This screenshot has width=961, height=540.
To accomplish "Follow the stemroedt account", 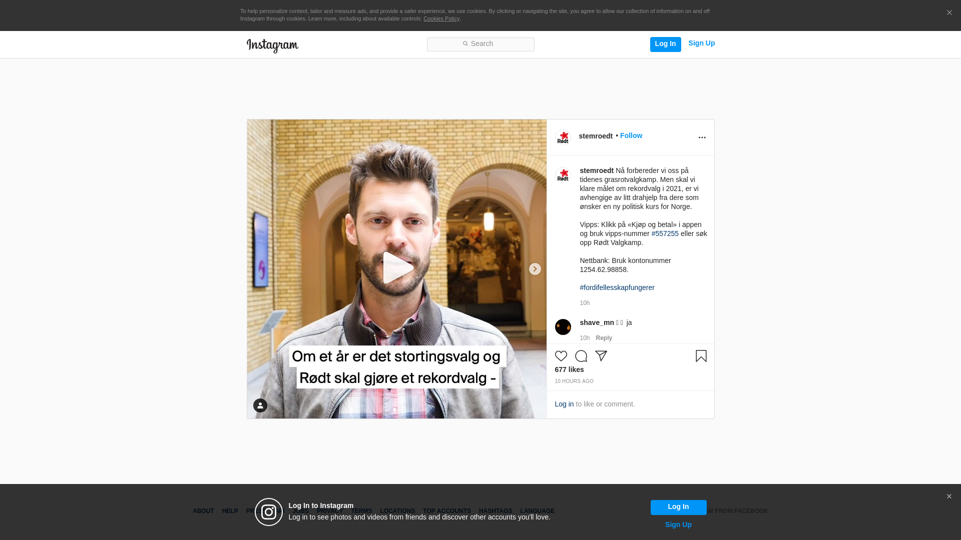I will (631, 136).
